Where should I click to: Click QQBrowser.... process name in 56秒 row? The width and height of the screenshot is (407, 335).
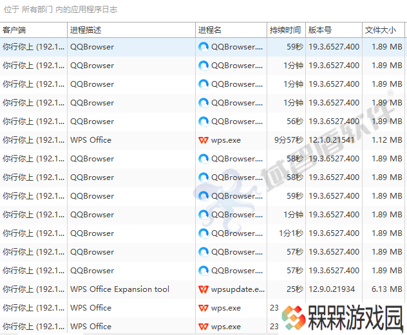(237, 122)
